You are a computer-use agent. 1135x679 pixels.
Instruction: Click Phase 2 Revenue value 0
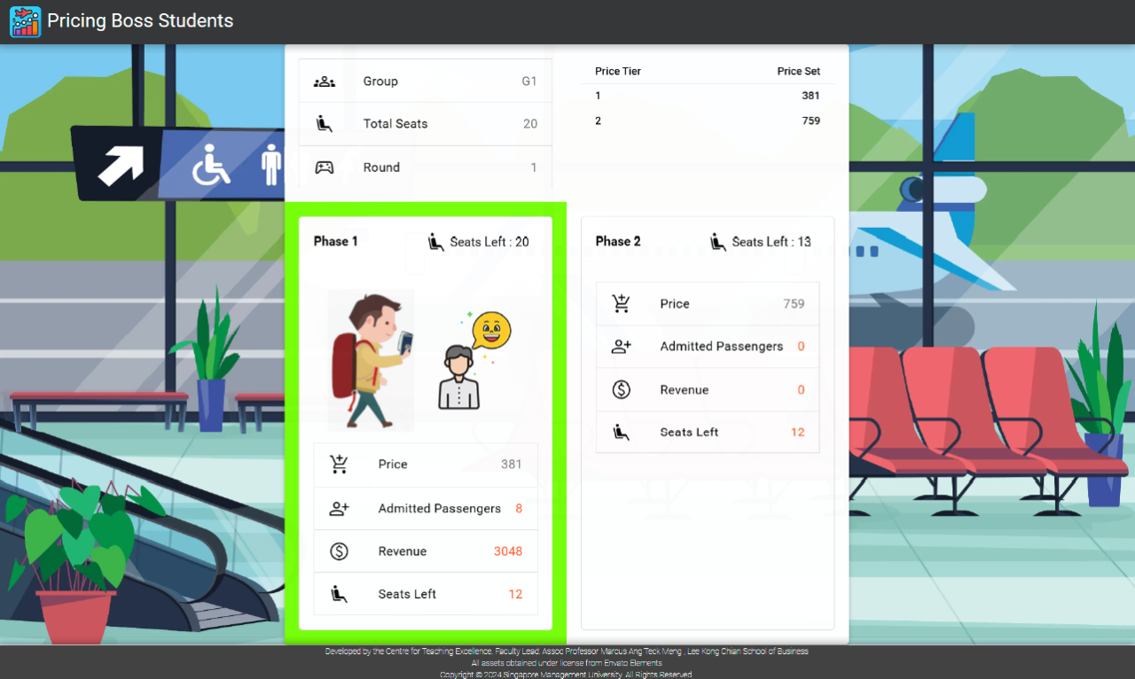[x=802, y=390]
